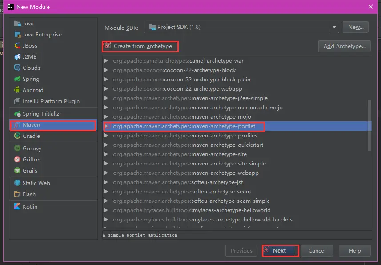Select the Java Enterprise icon

pos(17,35)
